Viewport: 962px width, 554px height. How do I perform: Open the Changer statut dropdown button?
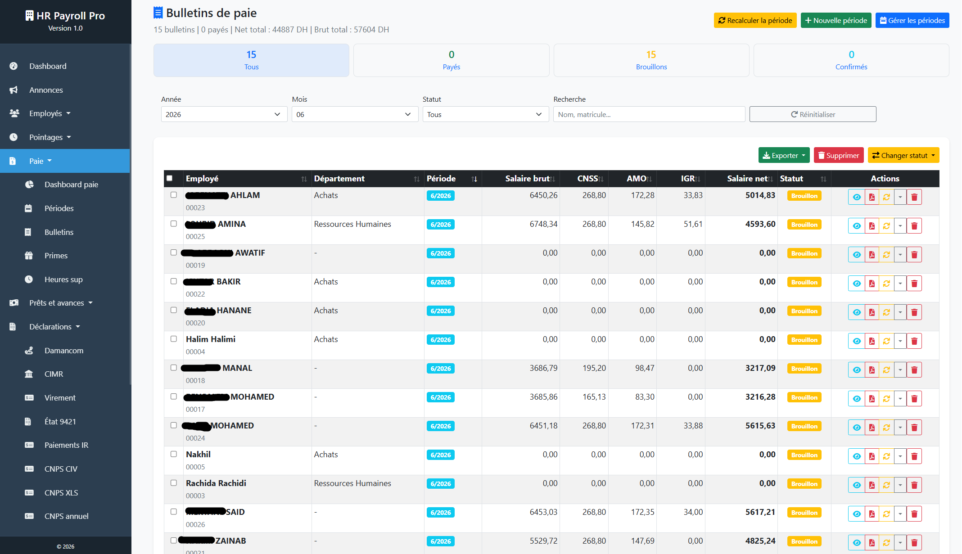903,155
